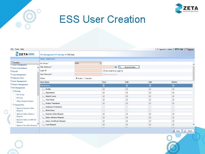
Task: Click the Signout link
Action: coord(190,50)
